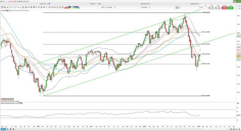The height and width of the screenshot is (131, 241).
Task: Click the 2016 label on time axis
Action: (x=38, y=126)
